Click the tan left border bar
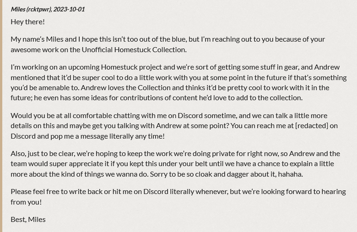Screen dimensions: 357x232 point(1,116)
